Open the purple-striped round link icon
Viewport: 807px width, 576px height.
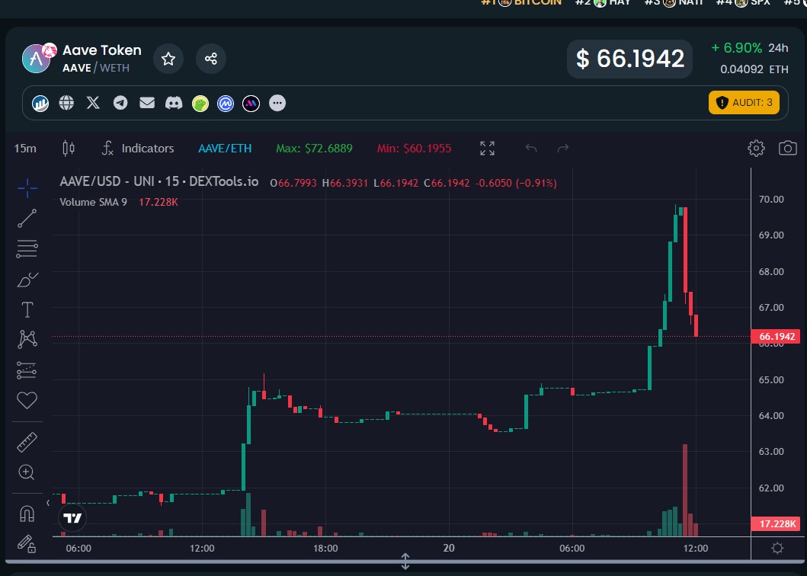point(251,104)
